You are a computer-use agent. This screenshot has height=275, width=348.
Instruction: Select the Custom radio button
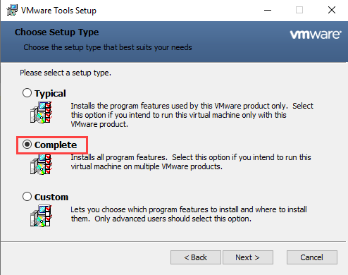(x=27, y=197)
